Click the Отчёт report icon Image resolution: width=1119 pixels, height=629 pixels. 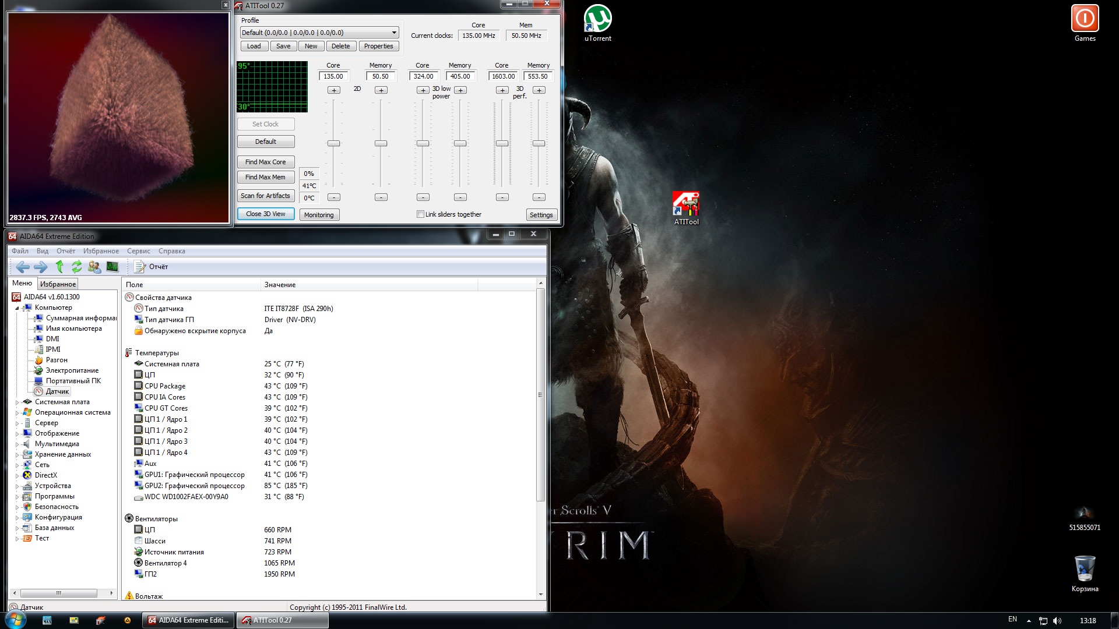pyautogui.click(x=140, y=267)
